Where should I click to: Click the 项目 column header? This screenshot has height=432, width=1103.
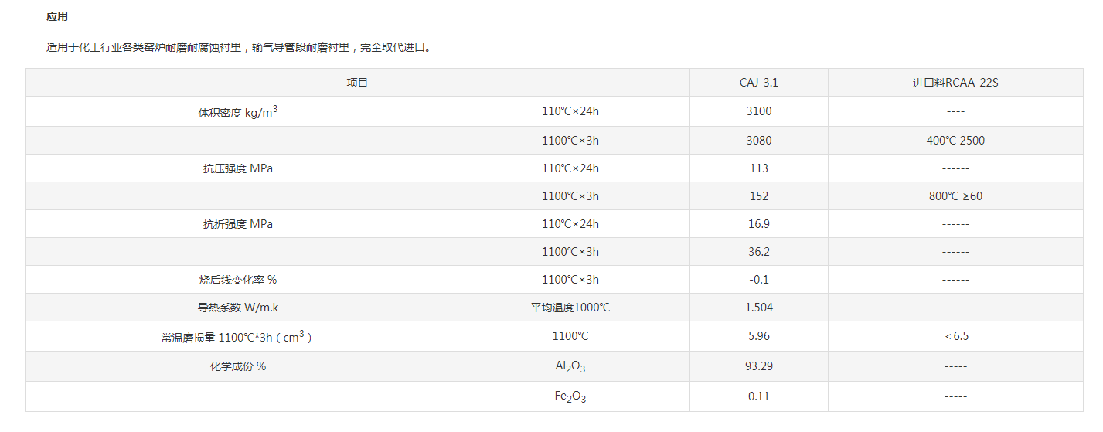pyautogui.click(x=357, y=83)
